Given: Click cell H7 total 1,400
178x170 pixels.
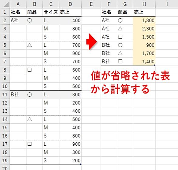Looking at the screenshot, I should (x=144, y=62).
